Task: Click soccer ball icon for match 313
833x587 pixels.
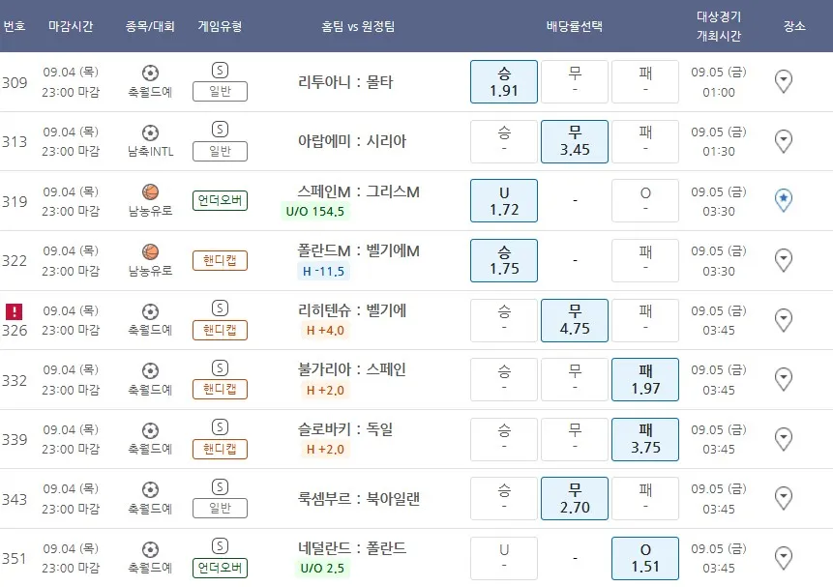Action: pyautogui.click(x=150, y=132)
